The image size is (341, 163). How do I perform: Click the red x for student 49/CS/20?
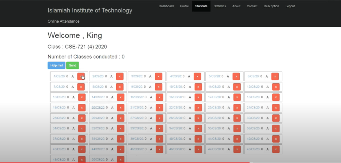[82, 159]
